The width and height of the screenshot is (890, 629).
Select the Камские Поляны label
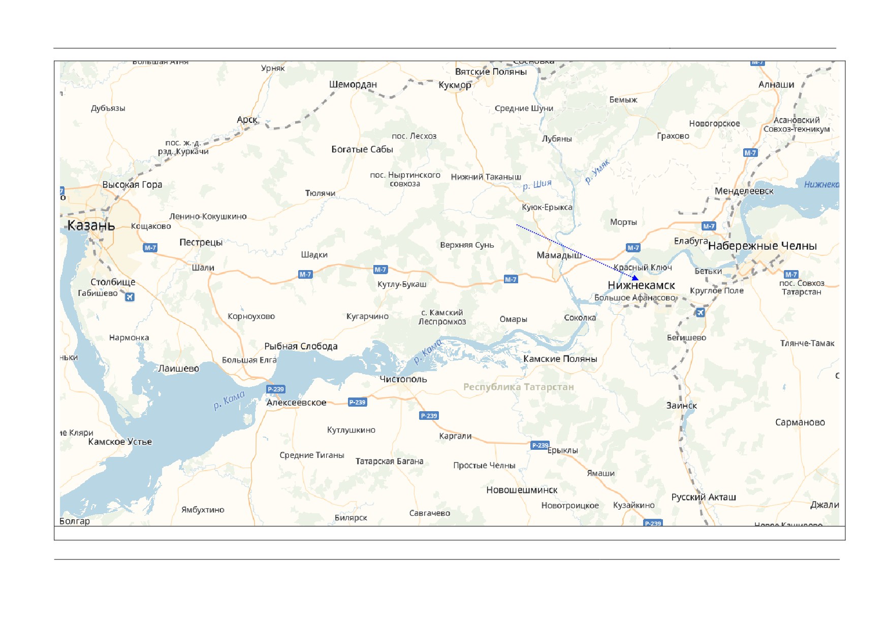pos(560,359)
